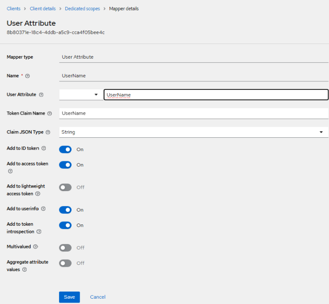Turn on the Multivalued toggle
Viewport: 329px width, 304px height.
click(65, 248)
